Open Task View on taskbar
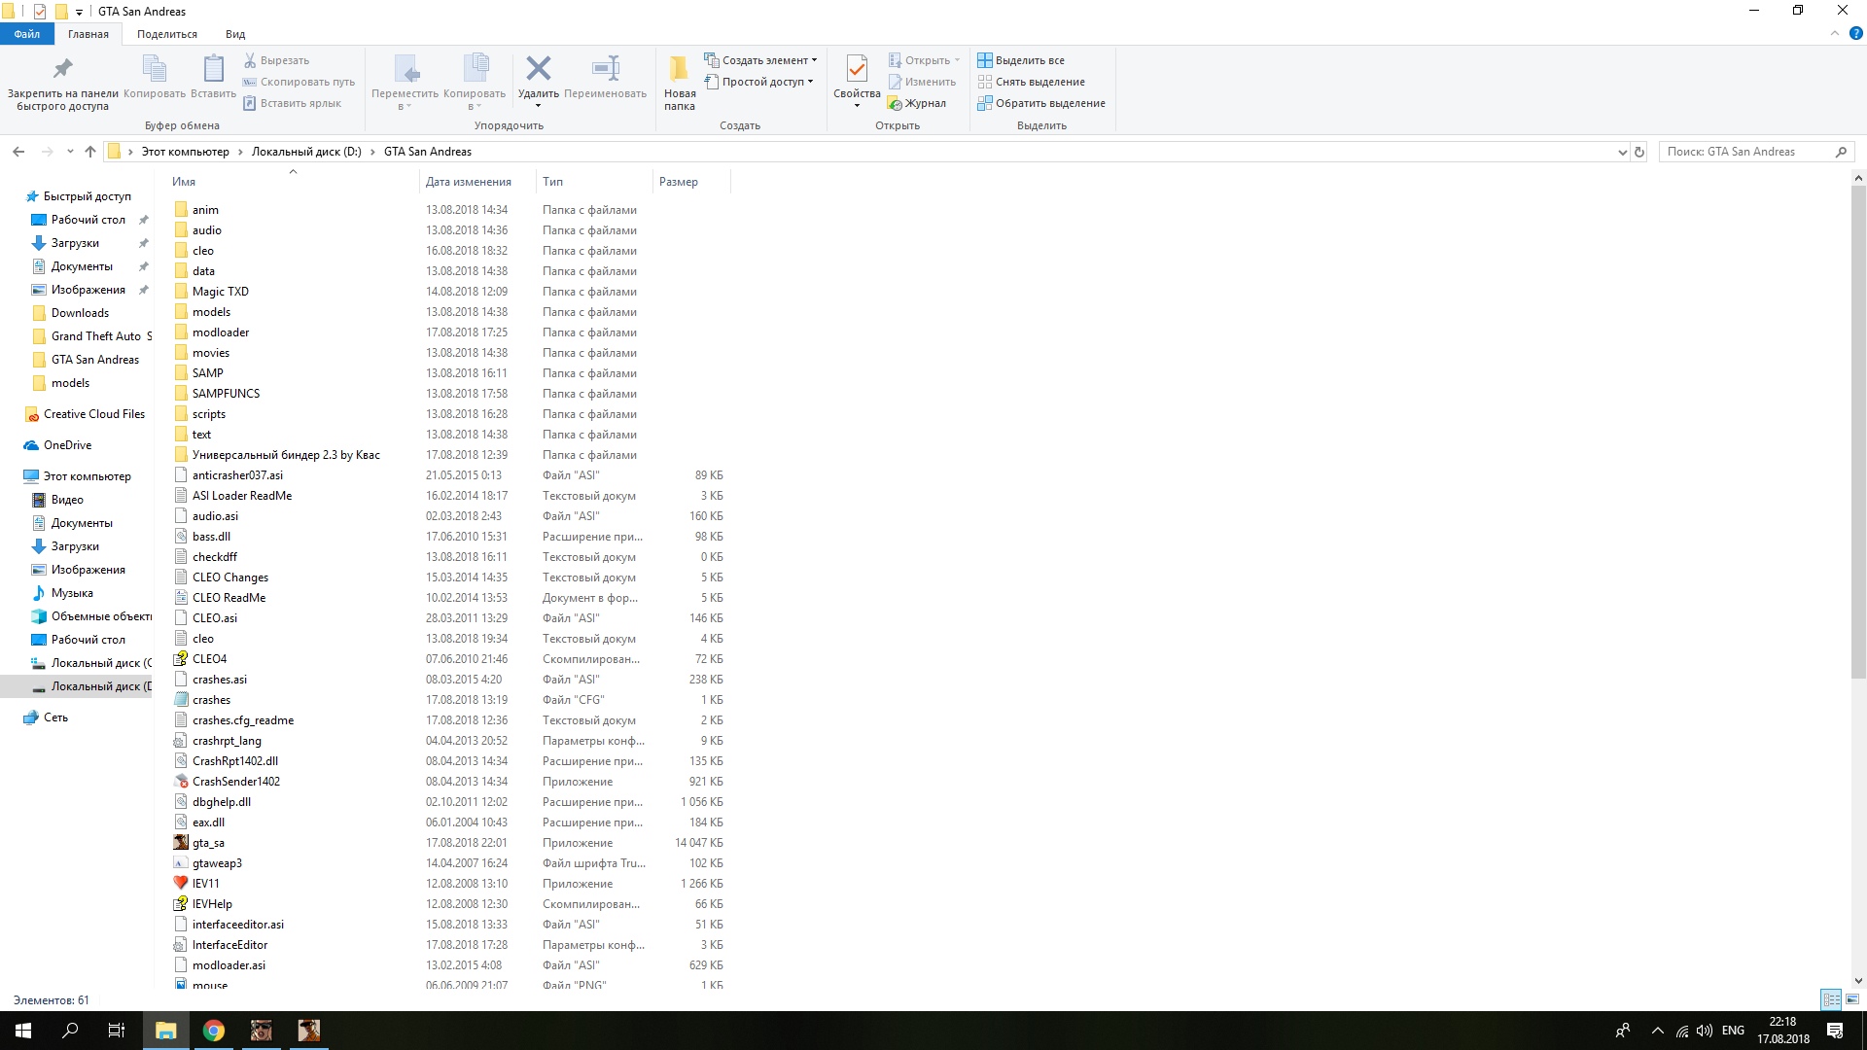This screenshot has width=1867, height=1050. (116, 1031)
